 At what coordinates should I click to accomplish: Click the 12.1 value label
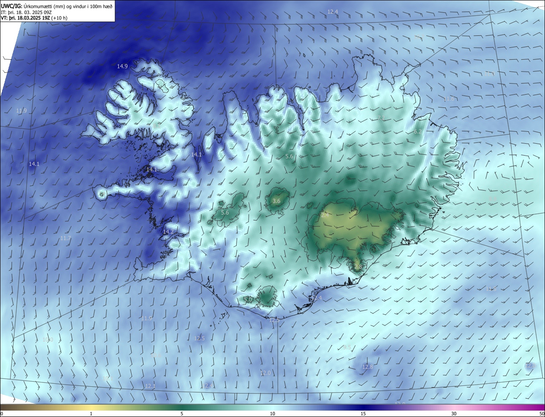(150, 386)
